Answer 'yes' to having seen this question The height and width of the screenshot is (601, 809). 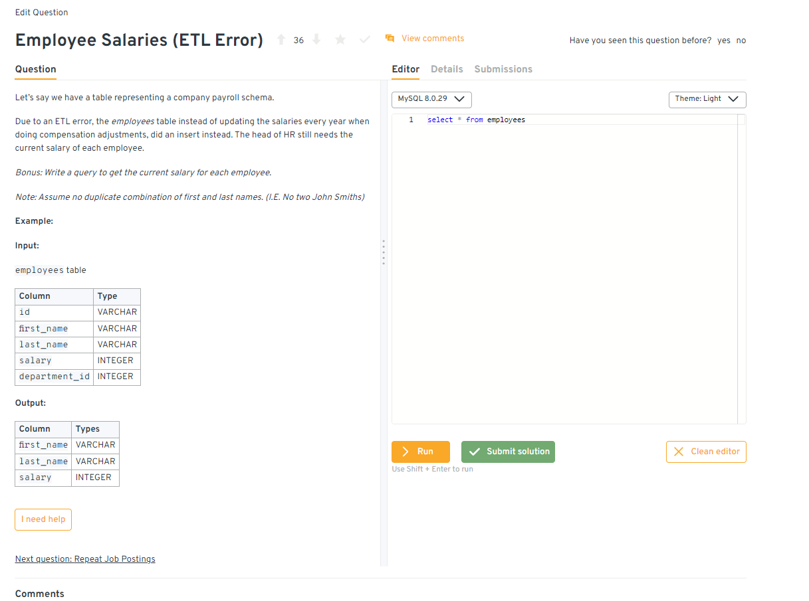pos(724,41)
